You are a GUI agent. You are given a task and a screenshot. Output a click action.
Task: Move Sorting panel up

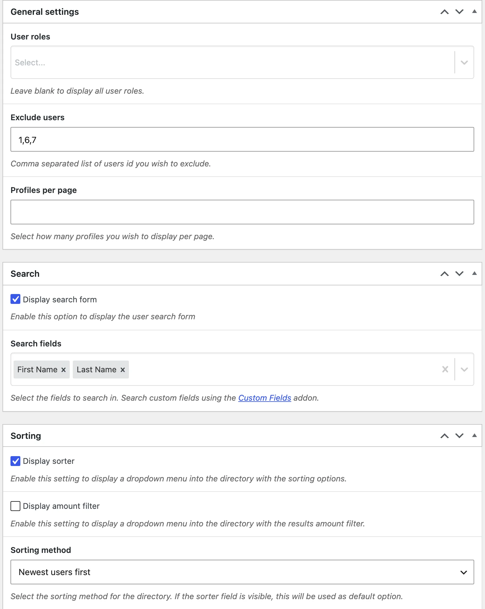[x=444, y=436]
